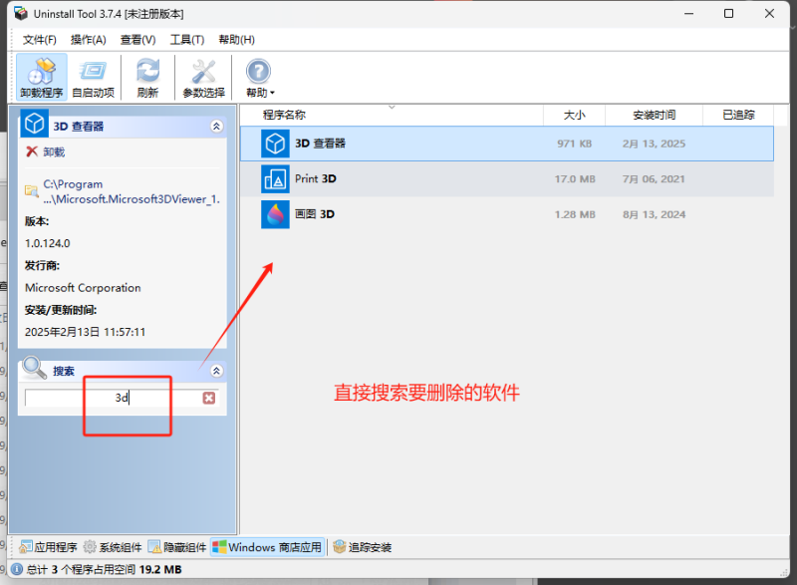Open the 追踪安装 tracked install tab
The width and height of the screenshot is (797, 585).
tap(362, 547)
